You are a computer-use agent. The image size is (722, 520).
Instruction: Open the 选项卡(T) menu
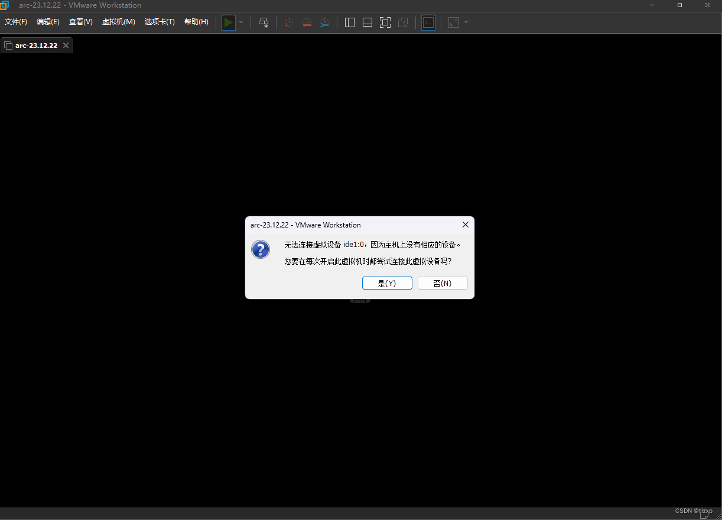click(x=160, y=22)
